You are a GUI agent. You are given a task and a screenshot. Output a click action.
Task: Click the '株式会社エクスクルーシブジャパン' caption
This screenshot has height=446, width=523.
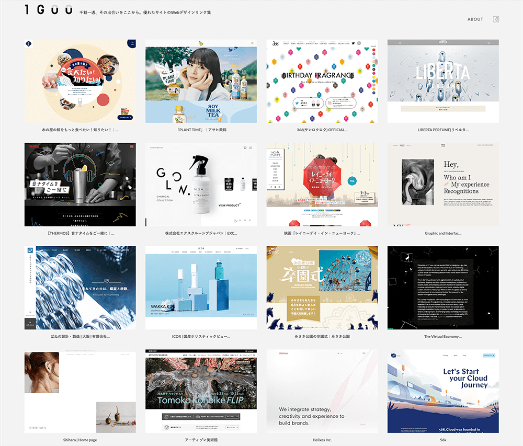click(x=201, y=233)
